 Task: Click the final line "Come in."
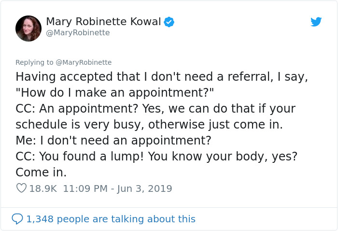point(41,173)
